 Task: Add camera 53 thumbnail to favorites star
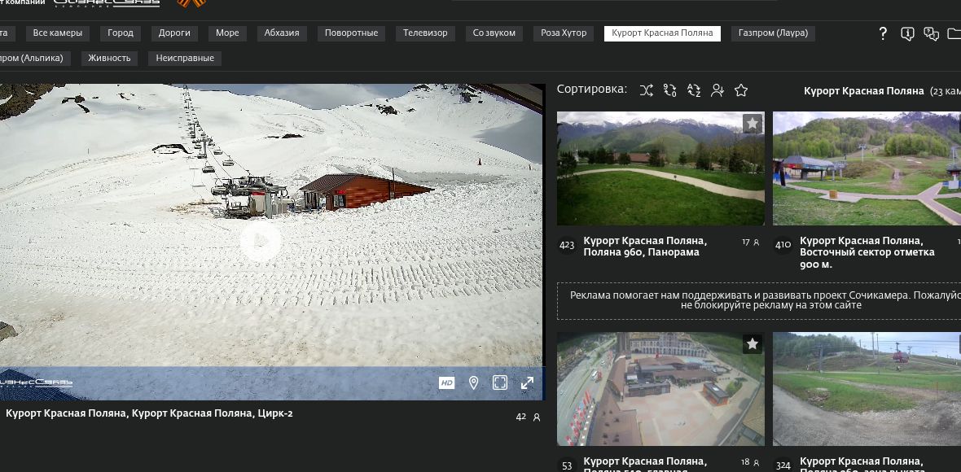click(x=753, y=344)
